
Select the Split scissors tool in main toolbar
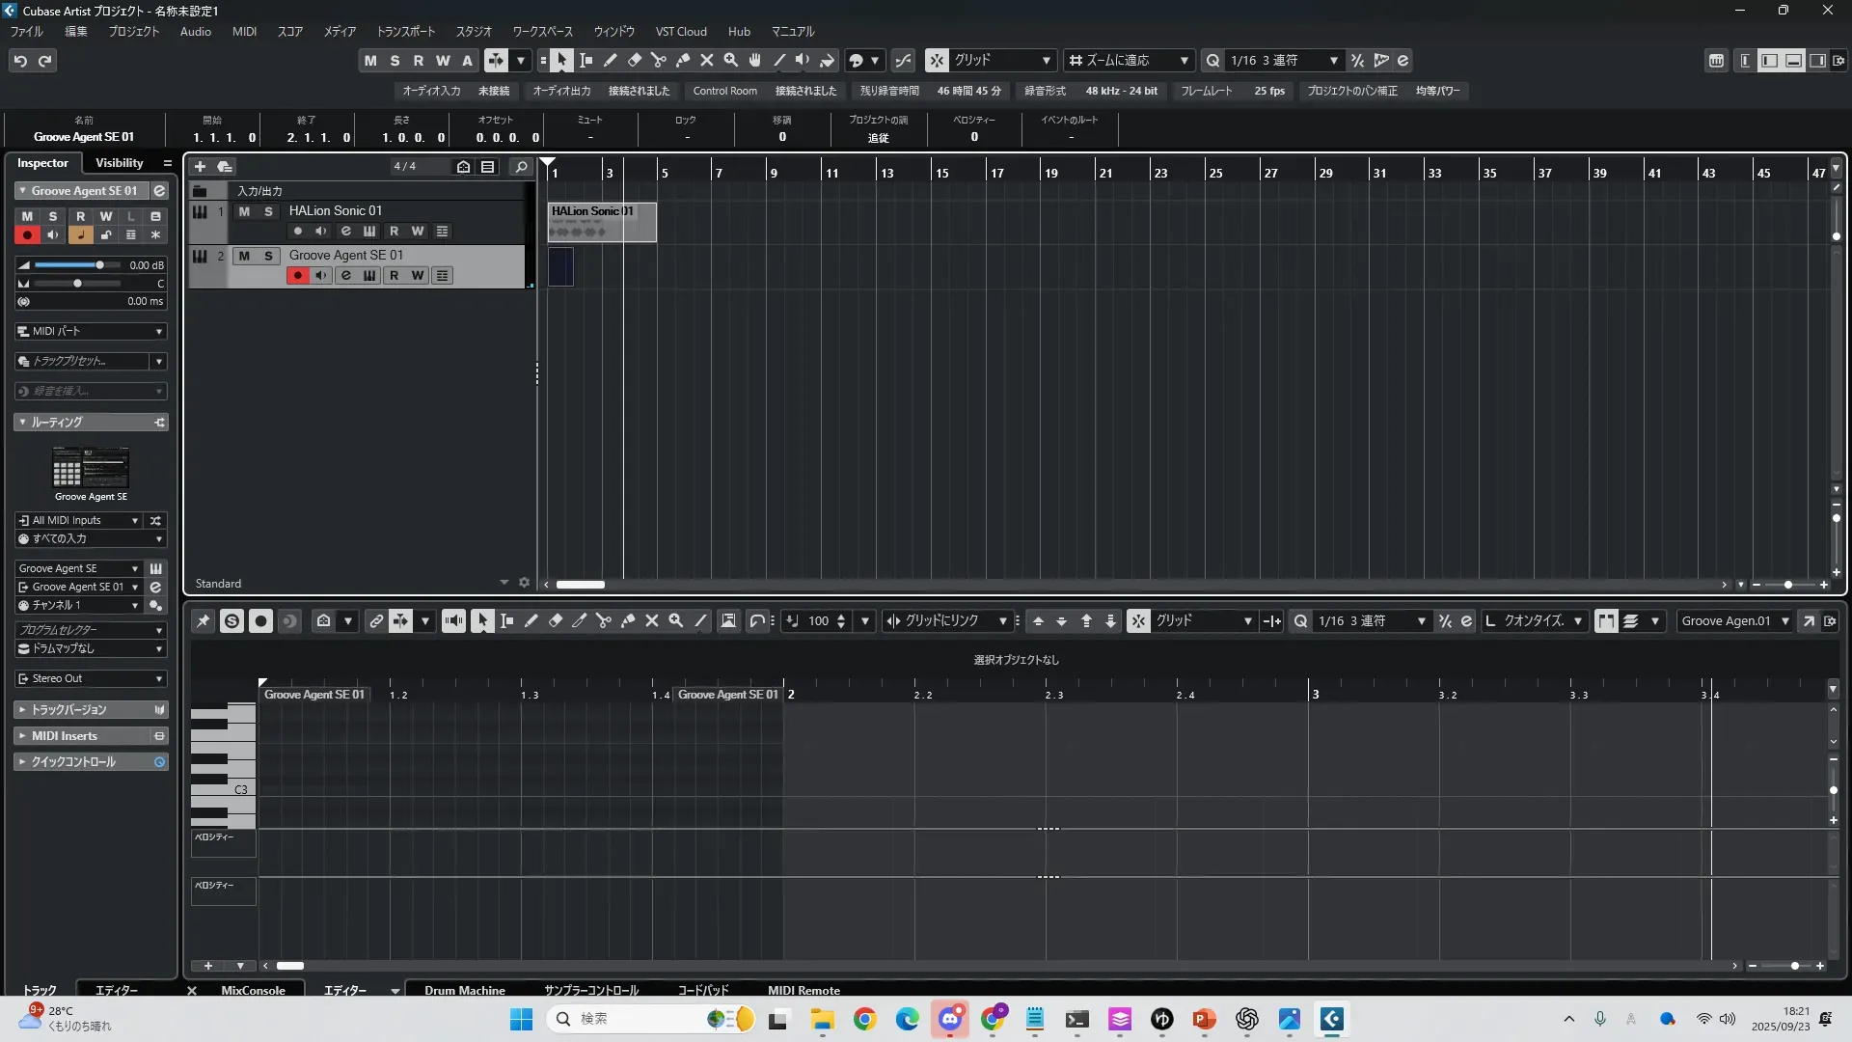(659, 61)
